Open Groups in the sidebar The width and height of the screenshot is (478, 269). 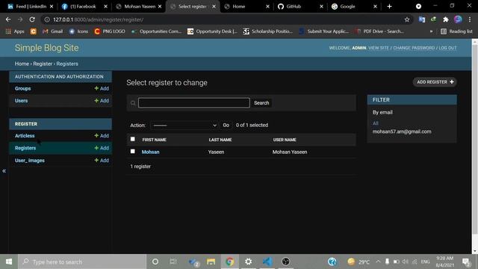click(x=23, y=88)
